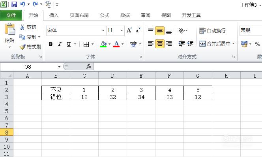Screen dimensions: 262x157
Task: Click the formula bar input field
Action: 178,67
